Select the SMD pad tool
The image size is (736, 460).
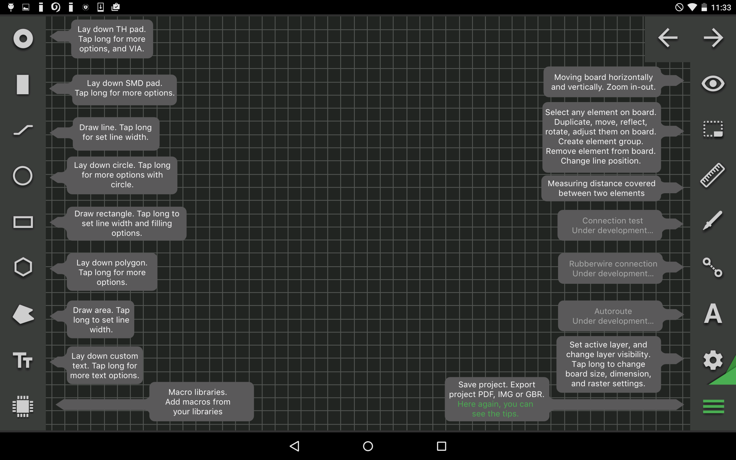(x=23, y=84)
